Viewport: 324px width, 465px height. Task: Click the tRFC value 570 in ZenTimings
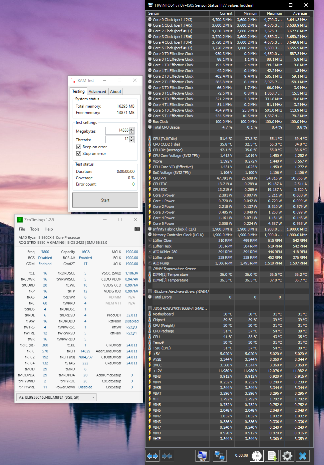pos(45,351)
